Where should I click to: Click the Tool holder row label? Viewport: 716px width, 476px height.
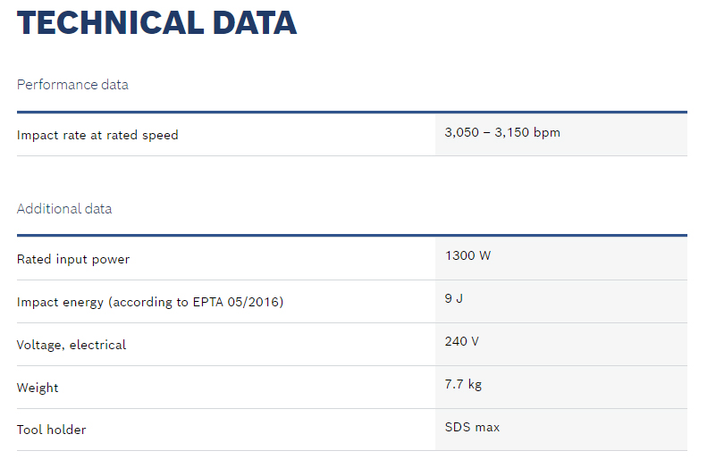[52, 430]
